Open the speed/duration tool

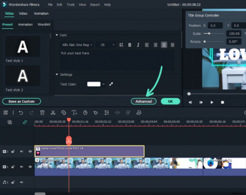tap(85, 113)
